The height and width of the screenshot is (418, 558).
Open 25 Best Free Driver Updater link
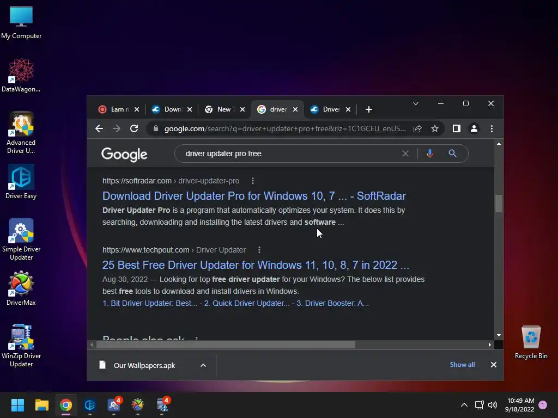pyautogui.click(x=256, y=265)
